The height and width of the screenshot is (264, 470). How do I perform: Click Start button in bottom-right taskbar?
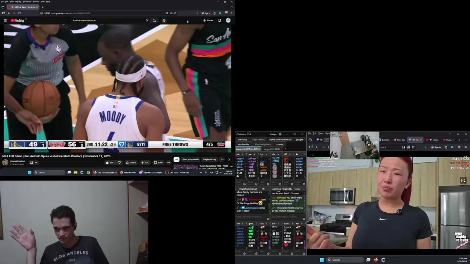click(322, 260)
